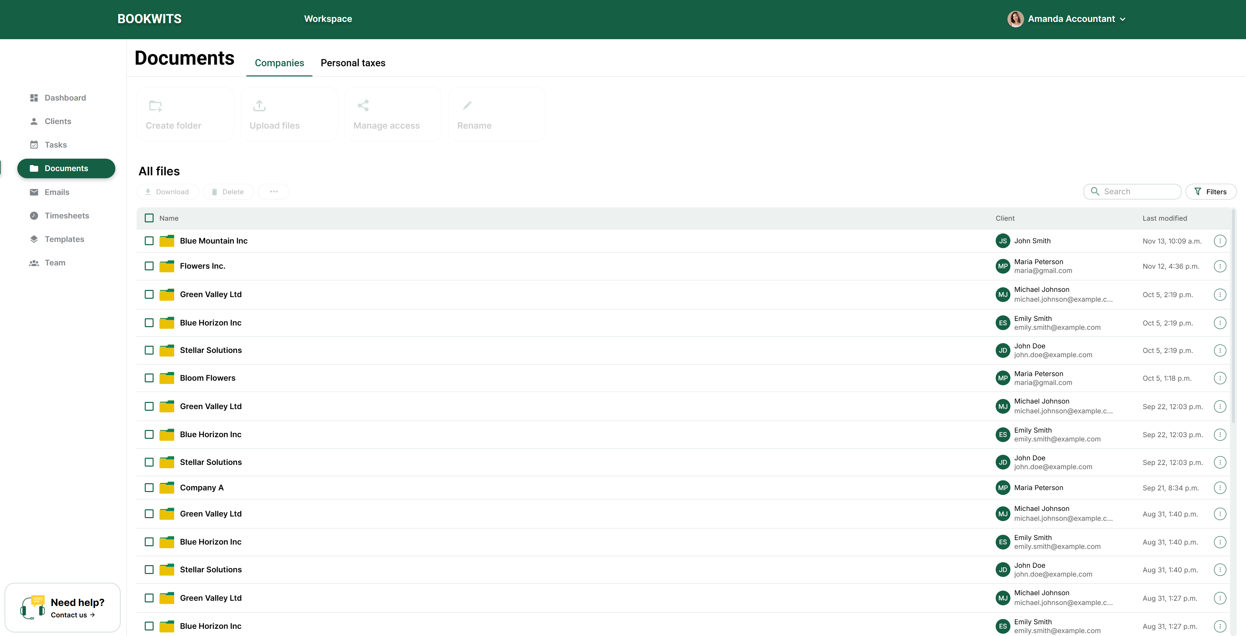Click the Filters funnel icon
This screenshot has width=1246, height=636.
tap(1198, 192)
